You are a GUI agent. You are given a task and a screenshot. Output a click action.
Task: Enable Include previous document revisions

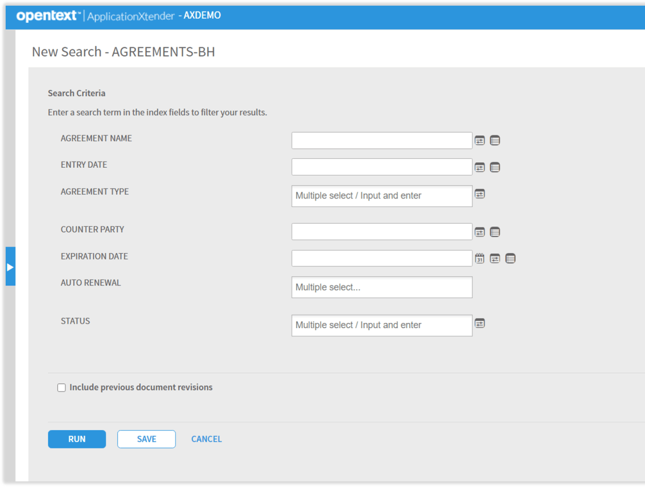pos(61,388)
